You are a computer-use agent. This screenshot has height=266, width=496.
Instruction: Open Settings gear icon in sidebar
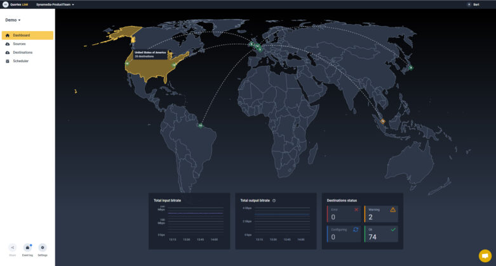coord(43,248)
